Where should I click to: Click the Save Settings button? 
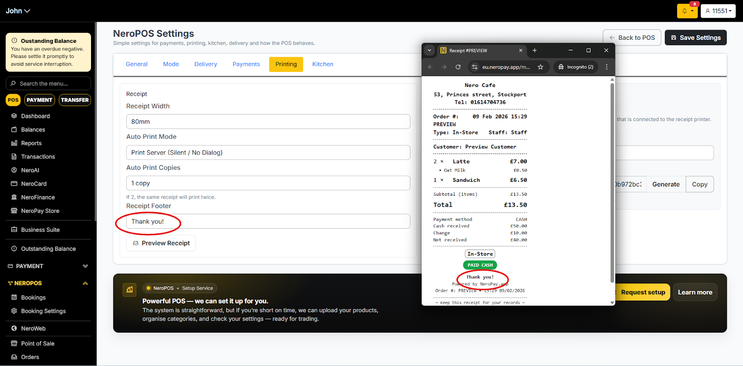695,38
